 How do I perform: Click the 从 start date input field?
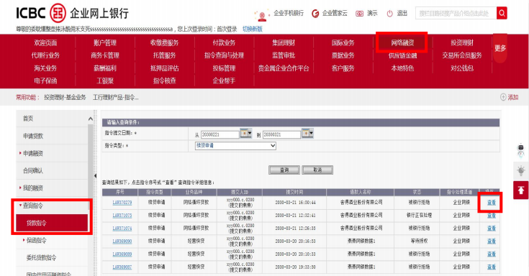220,134
